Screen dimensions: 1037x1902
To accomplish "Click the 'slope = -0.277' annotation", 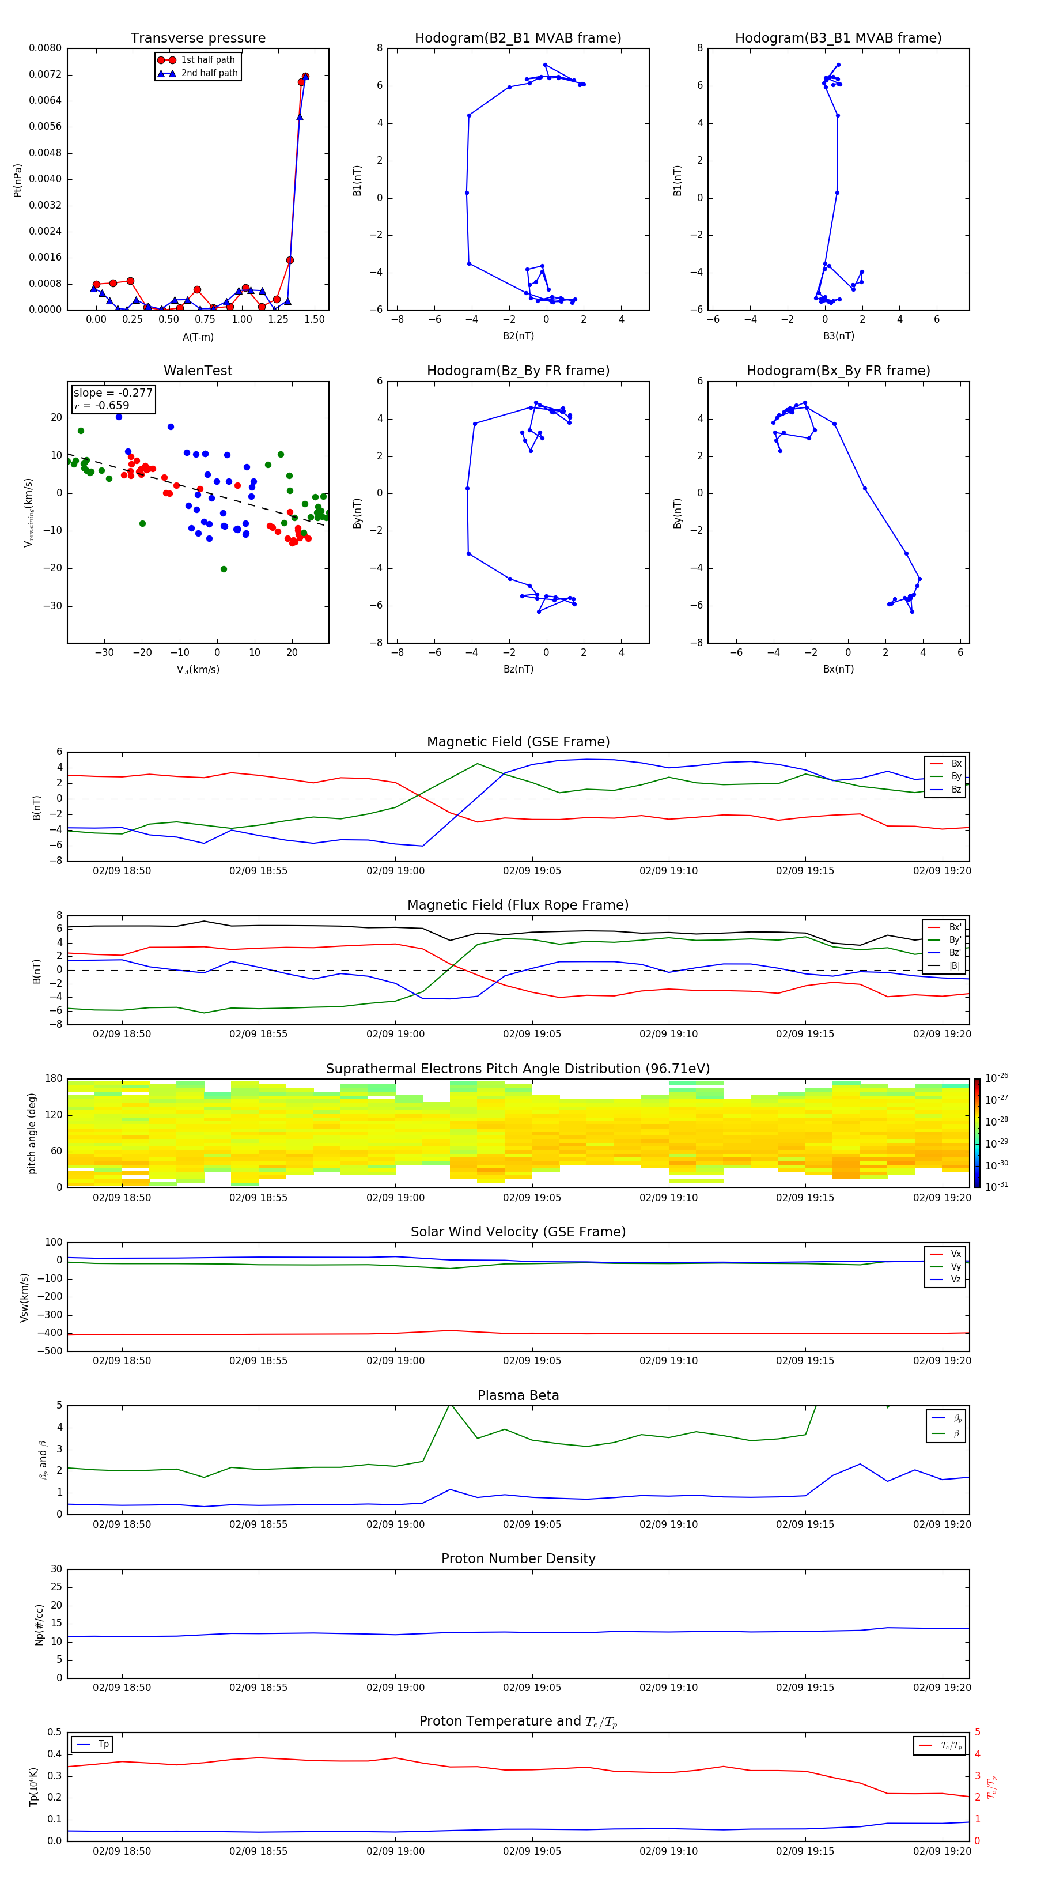I will 113,393.
